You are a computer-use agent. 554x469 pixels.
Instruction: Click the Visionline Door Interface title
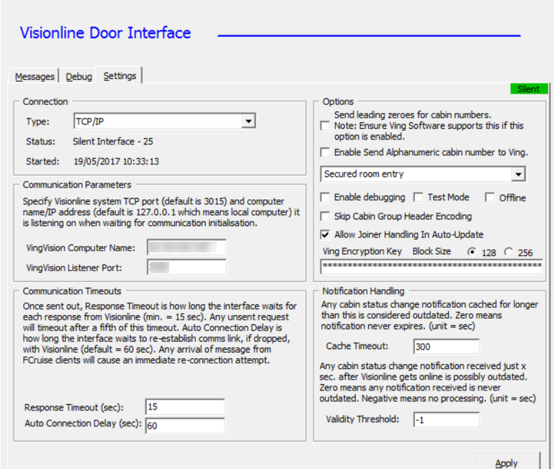coord(105,33)
